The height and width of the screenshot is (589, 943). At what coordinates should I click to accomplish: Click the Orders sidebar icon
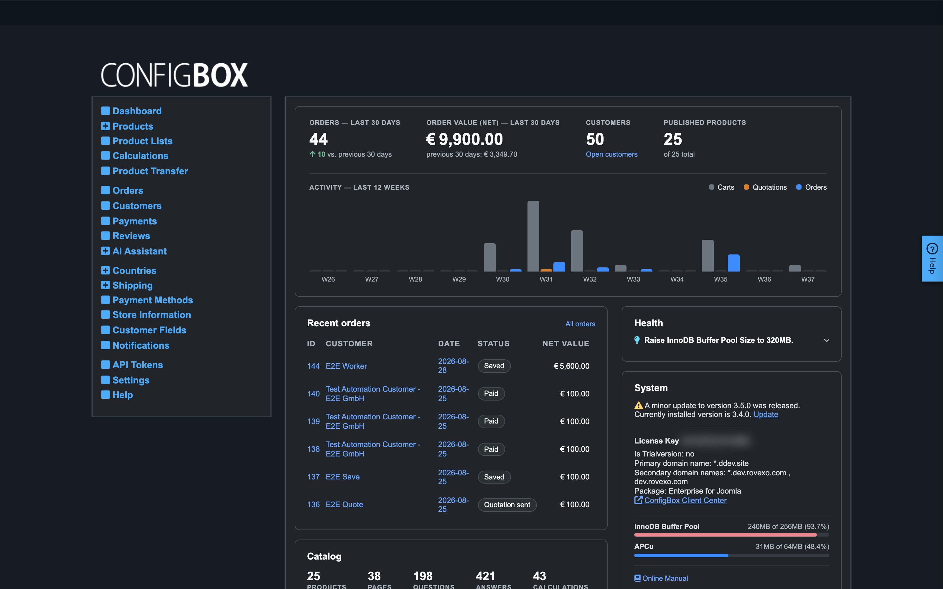coord(105,190)
